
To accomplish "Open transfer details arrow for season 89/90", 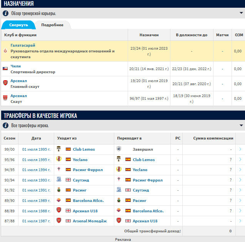I will pos(240,200).
